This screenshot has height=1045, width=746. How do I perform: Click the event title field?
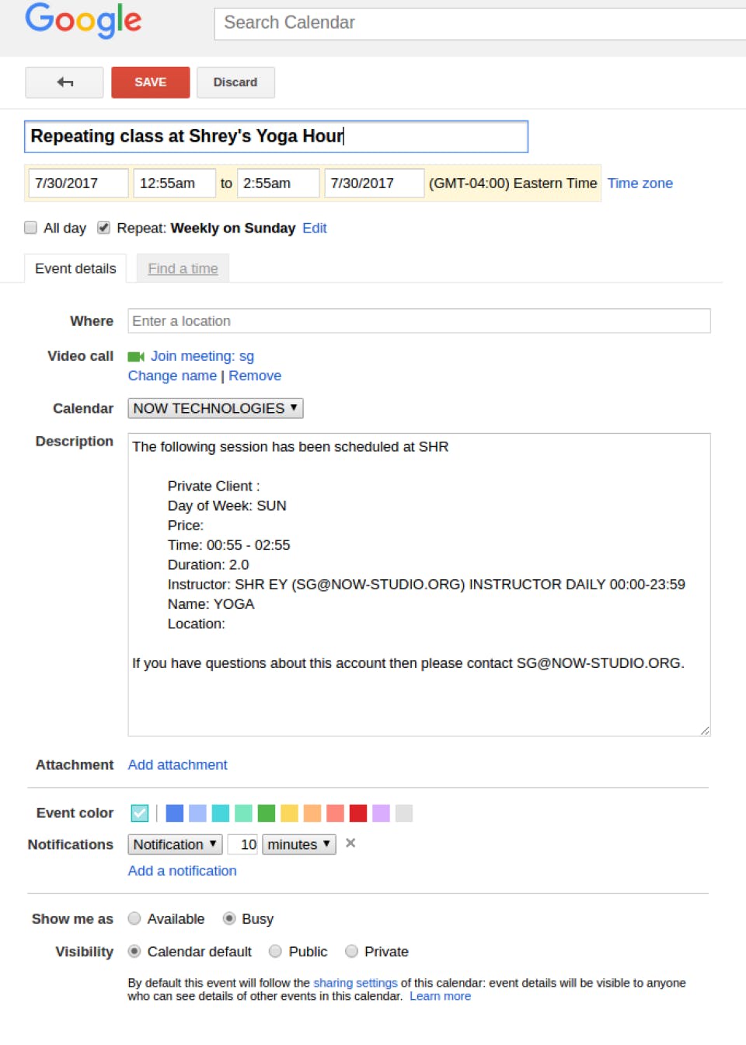tap(277, 137)
